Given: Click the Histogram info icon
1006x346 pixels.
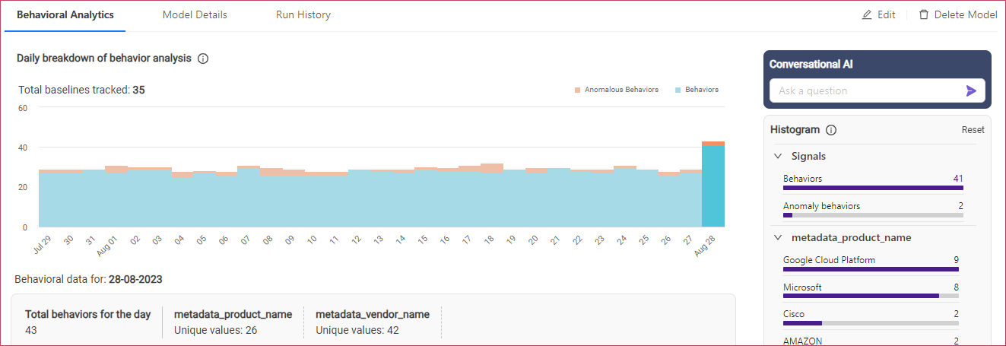Looking at the screenshot, I should click(831, 130).
